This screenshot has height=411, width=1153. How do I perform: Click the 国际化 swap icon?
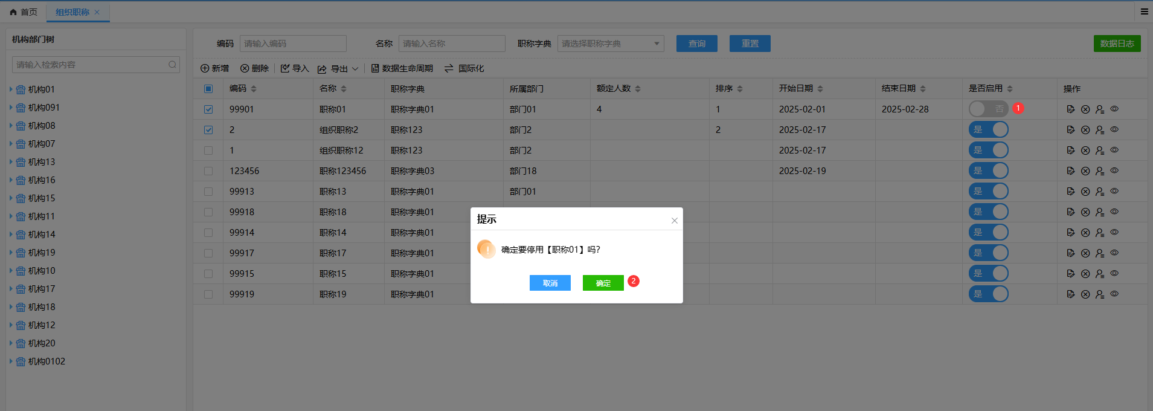coord(449,68)
